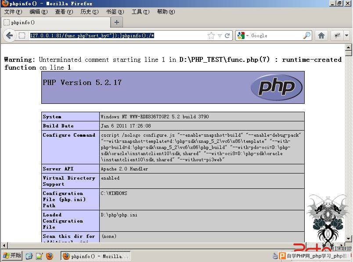Viewport: 353px width, 262px height.
Task: Choose search engine via Google icon dropdown
Action: tap(243, 35)
